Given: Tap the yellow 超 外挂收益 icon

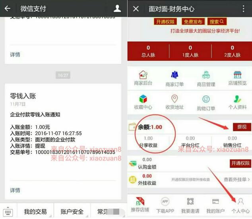Looking at the screenshot, I should coord(133,180).
